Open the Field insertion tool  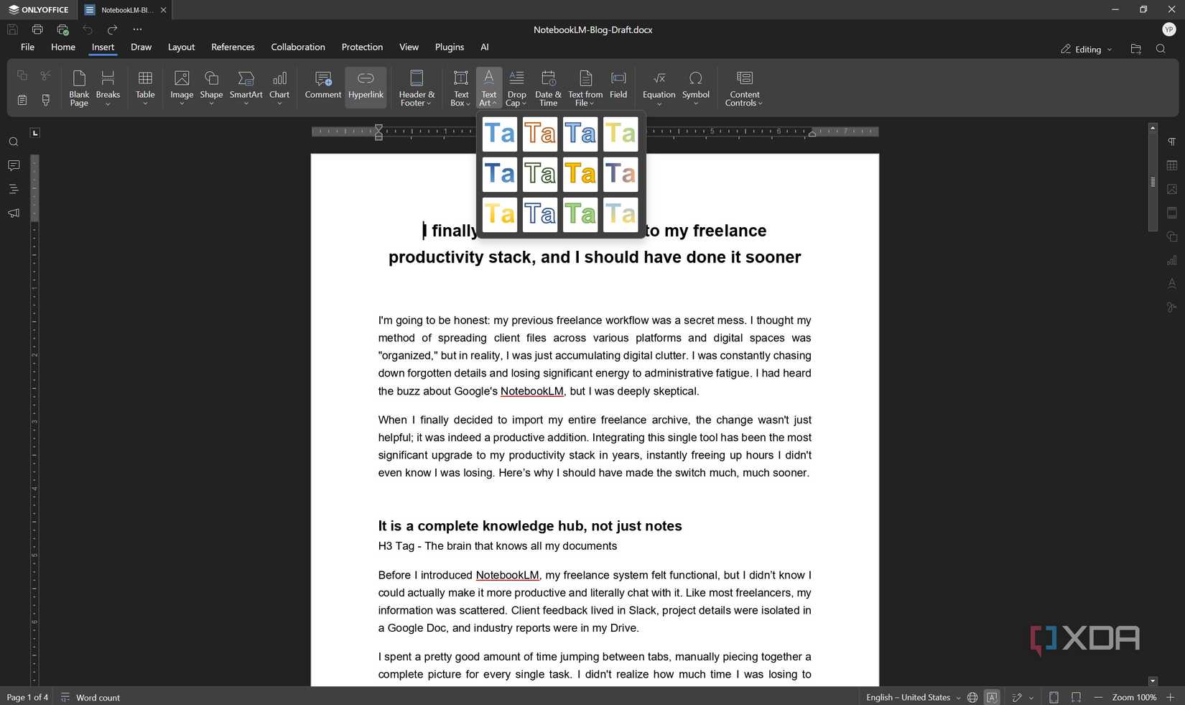(x=618, y=87)
